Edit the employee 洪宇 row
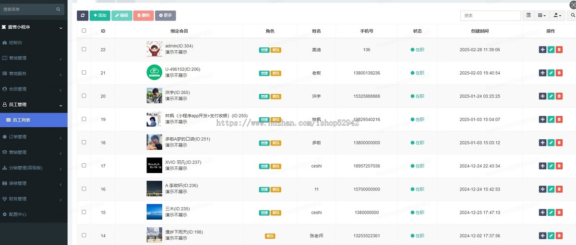Image resolution: width=576 pixels, height=245 pixels. click(551, 96)
